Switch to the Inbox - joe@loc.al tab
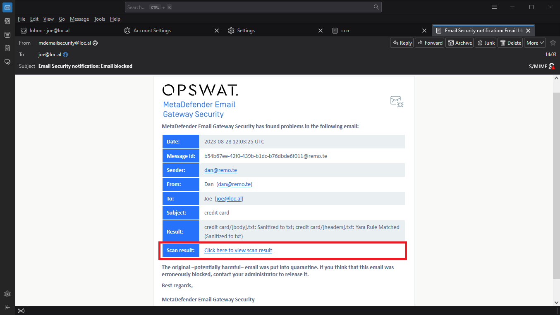Viewport: 560px width, 315px height. [68, 31]
